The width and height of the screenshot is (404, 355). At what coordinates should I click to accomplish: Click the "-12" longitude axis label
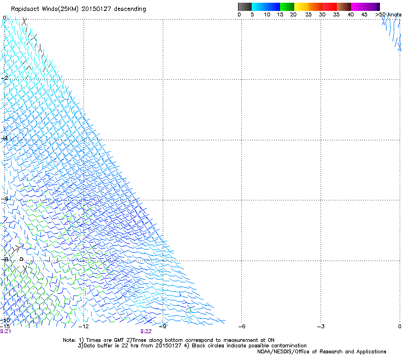coord(84,327)
